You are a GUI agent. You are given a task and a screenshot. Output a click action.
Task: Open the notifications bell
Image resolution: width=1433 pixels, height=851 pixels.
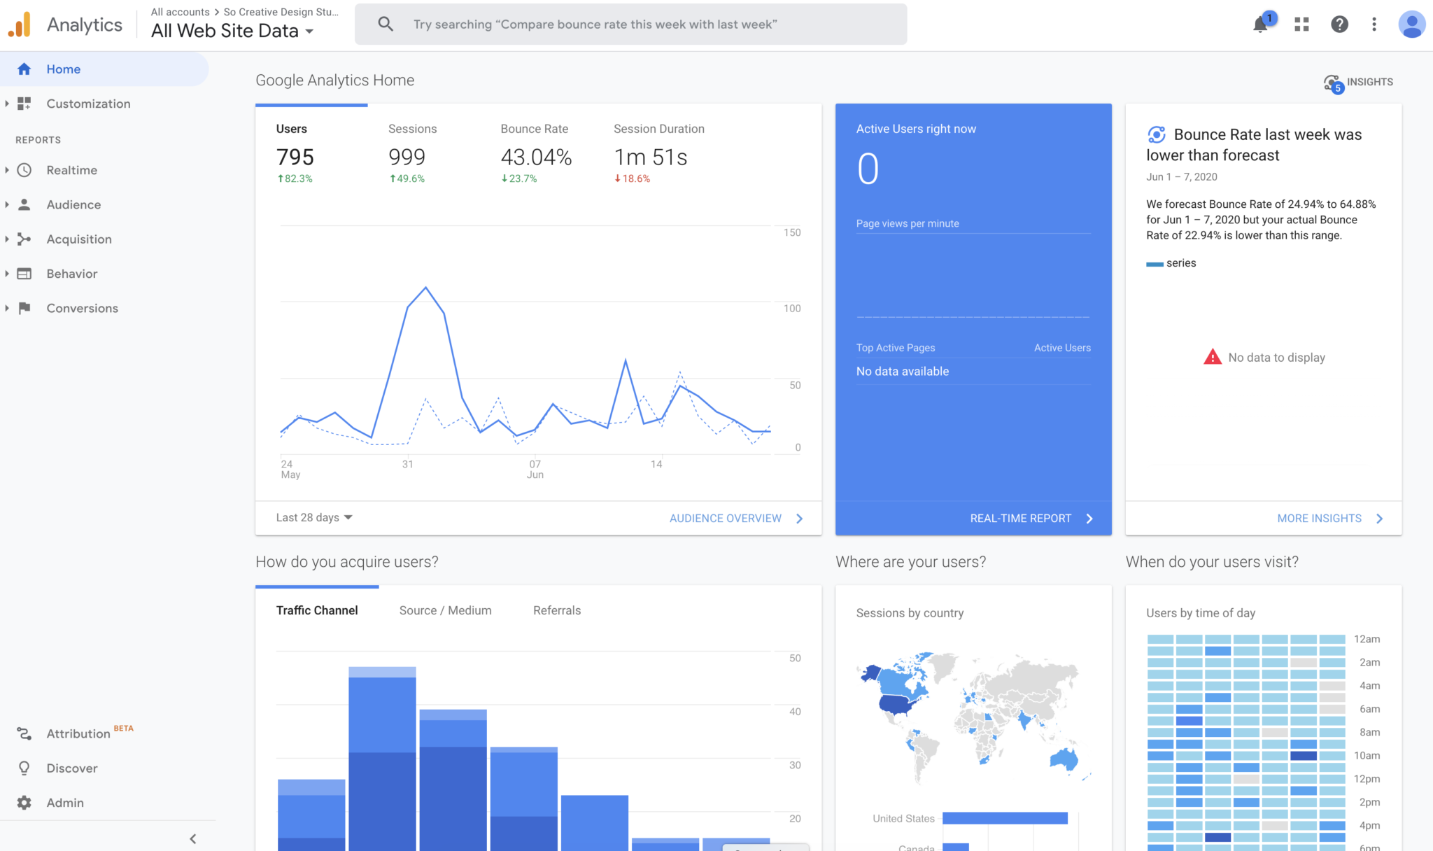pos(1260,24)
